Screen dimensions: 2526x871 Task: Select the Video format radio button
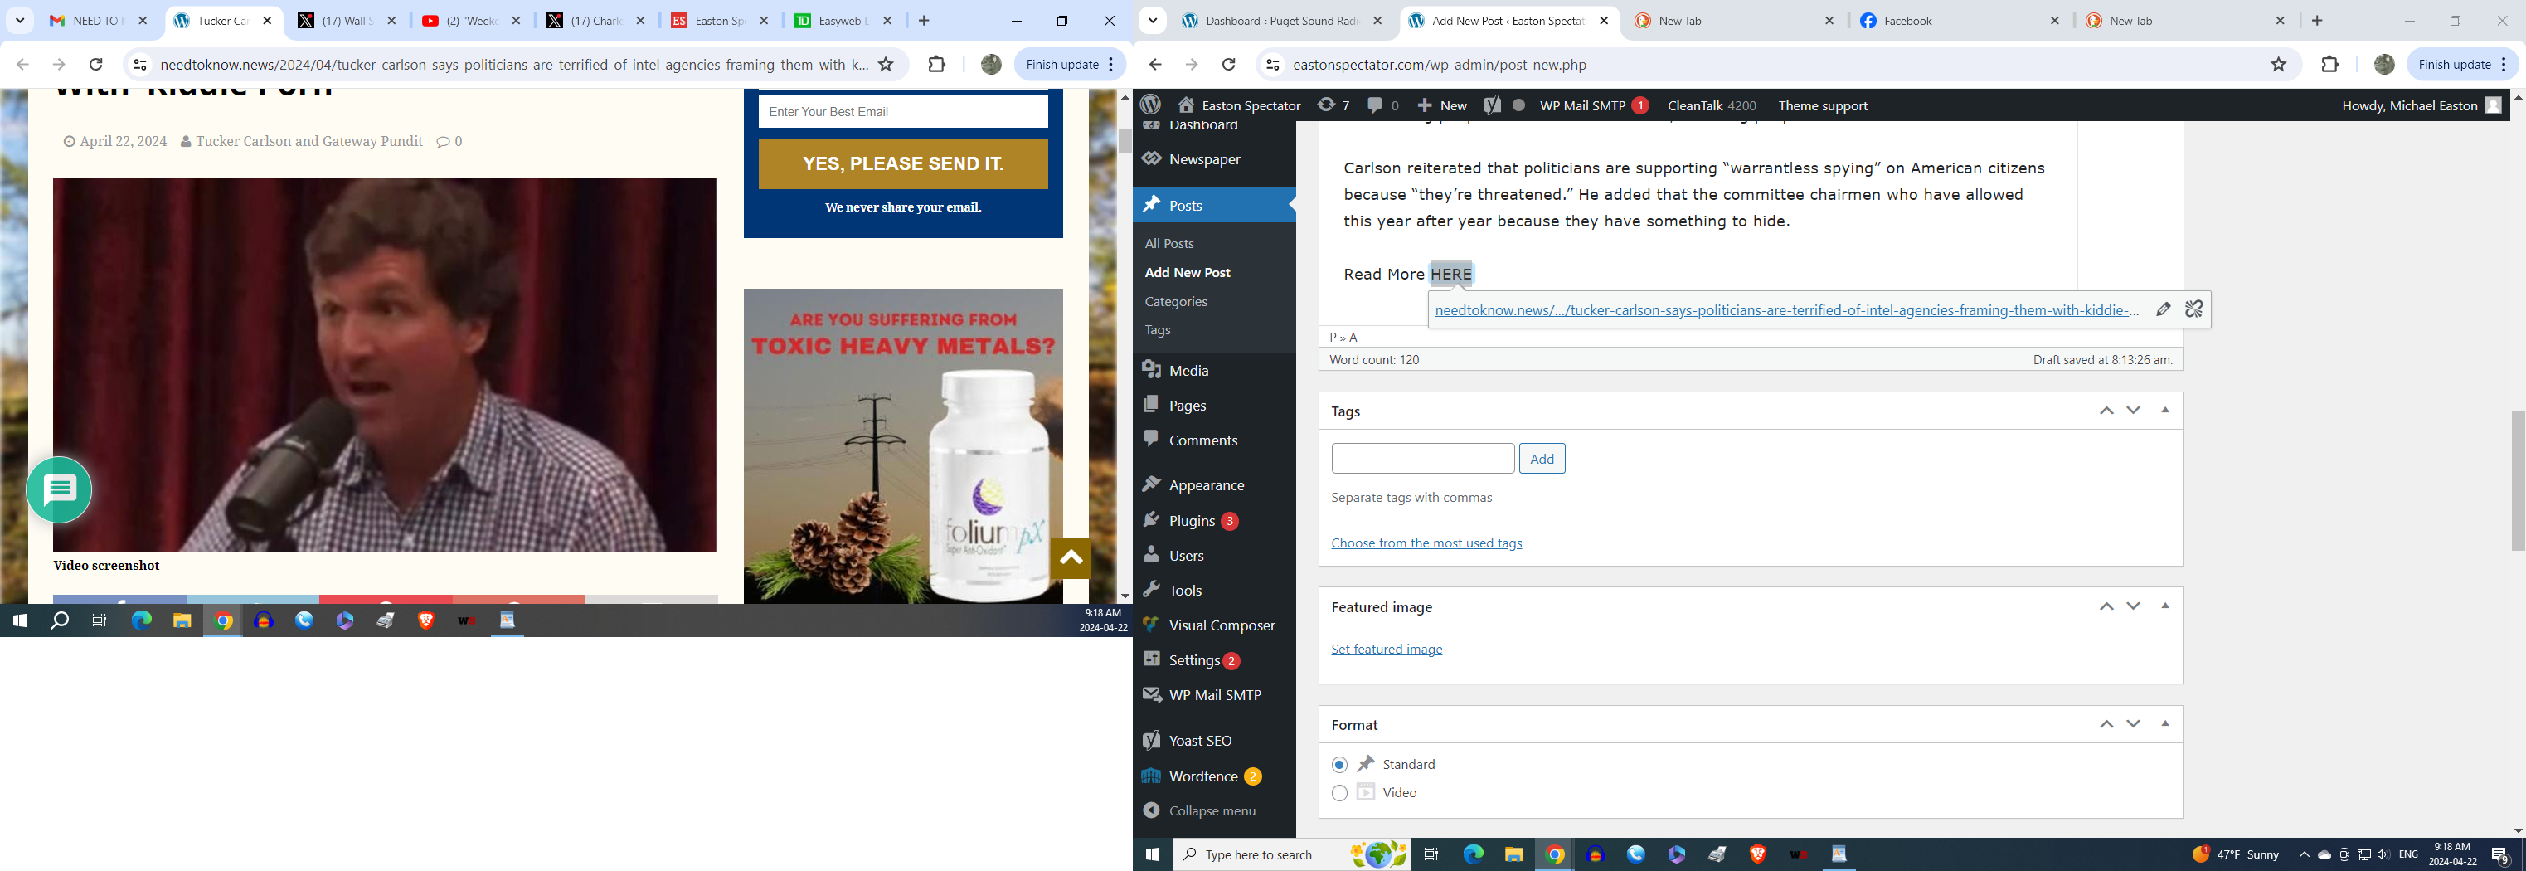tap(1339, 792)
